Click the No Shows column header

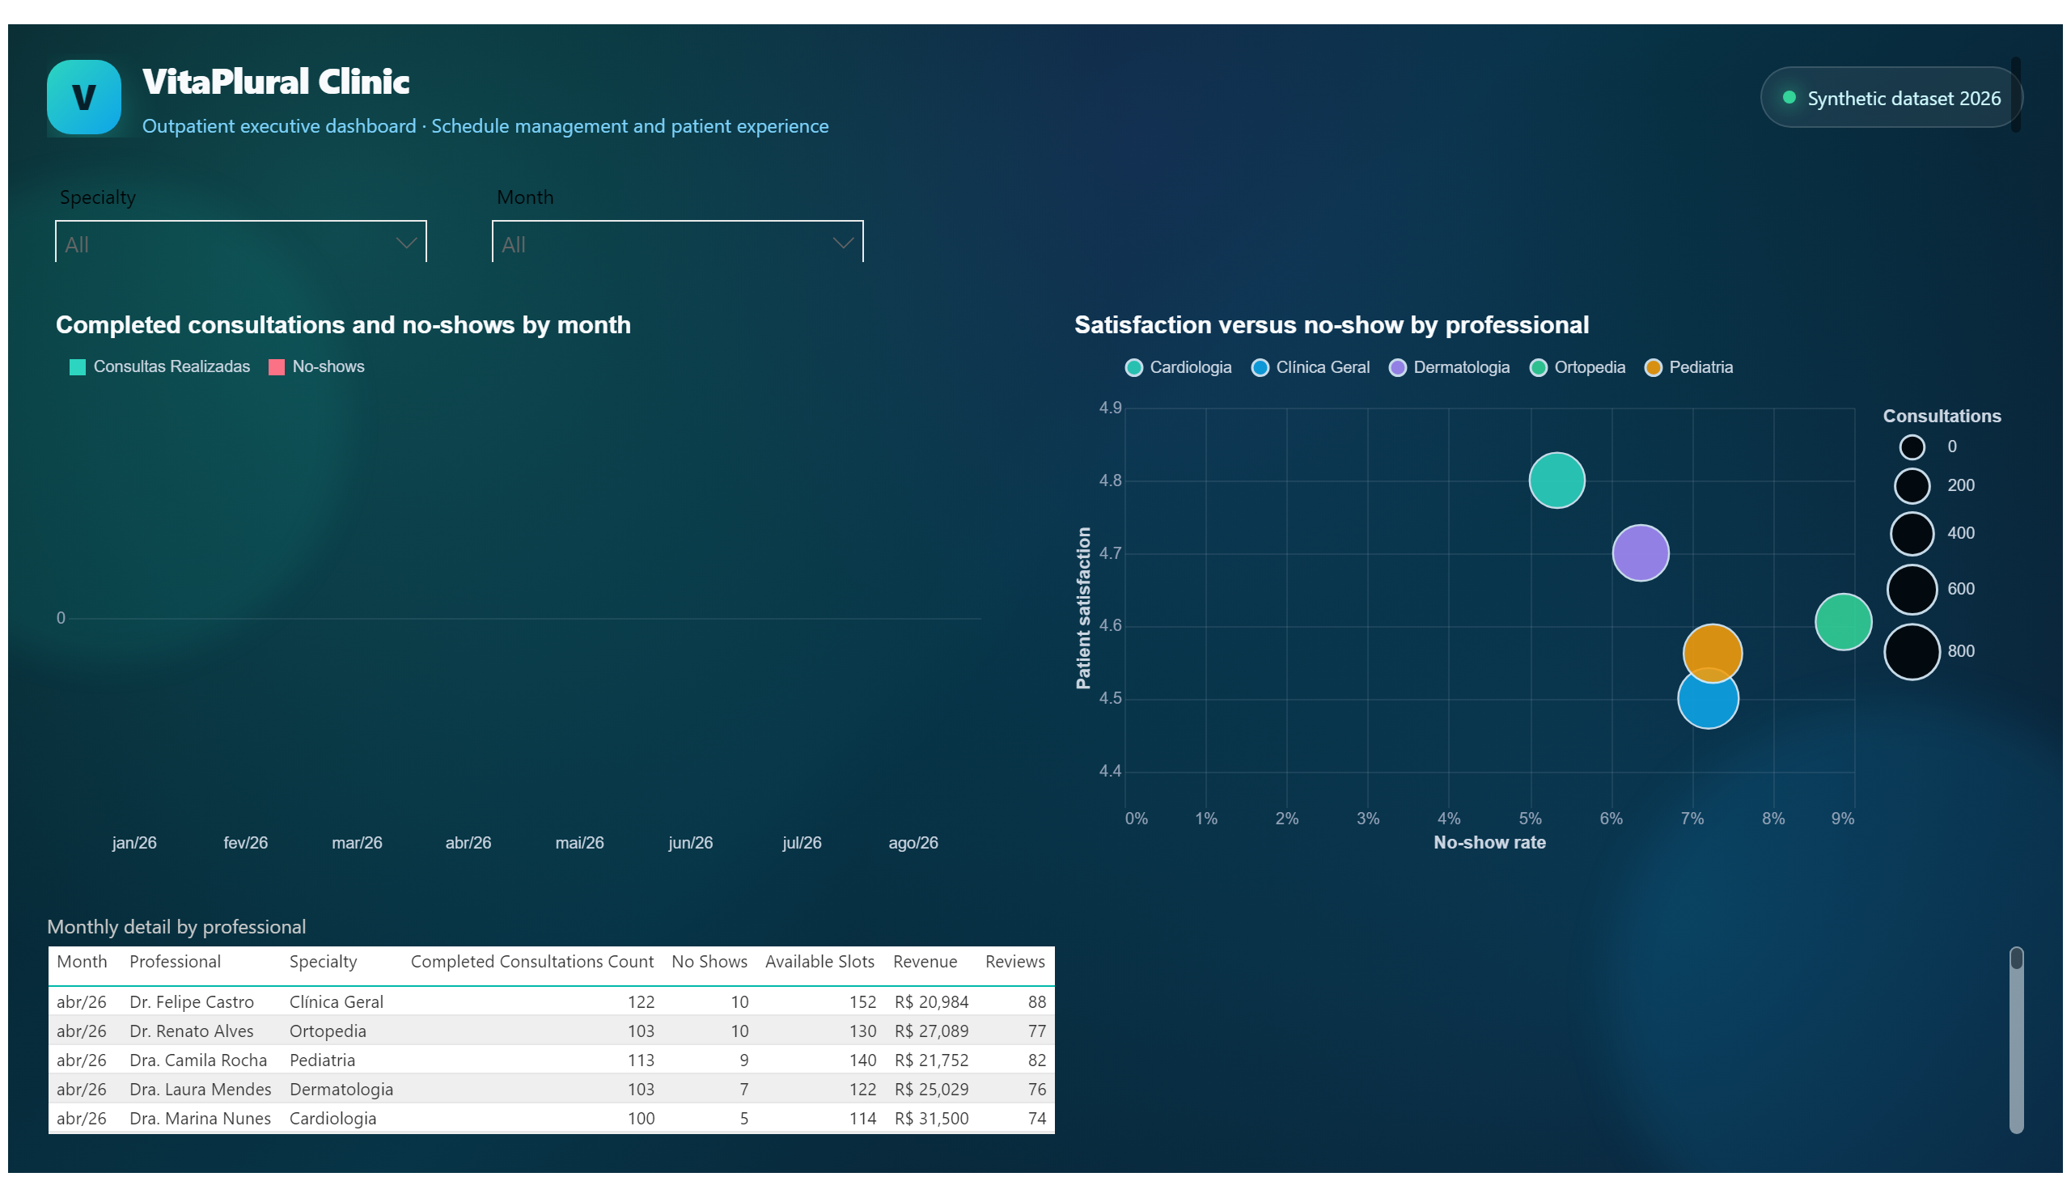click(709, 962)
